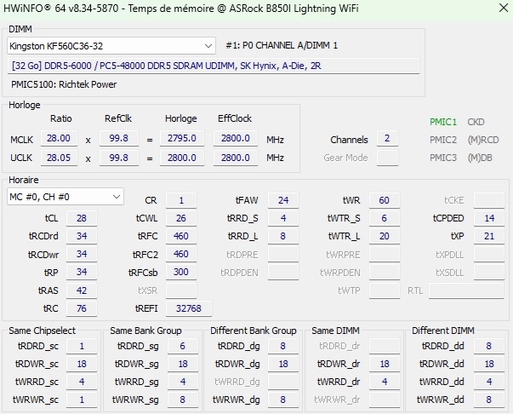Click the UCLK Ratio field 28.05

[x=59, y=158]
